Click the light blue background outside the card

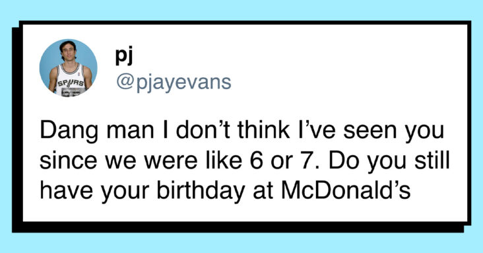click(241, 10)
